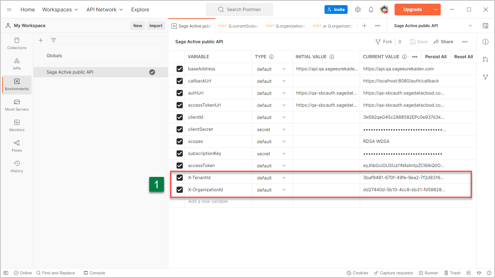Uncheck the X-TenantId variable checkbox

[180, 178]
